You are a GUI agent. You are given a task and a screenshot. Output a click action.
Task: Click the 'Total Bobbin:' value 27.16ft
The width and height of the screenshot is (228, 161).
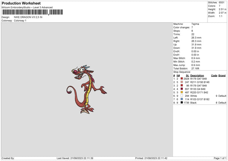(195, 68)
